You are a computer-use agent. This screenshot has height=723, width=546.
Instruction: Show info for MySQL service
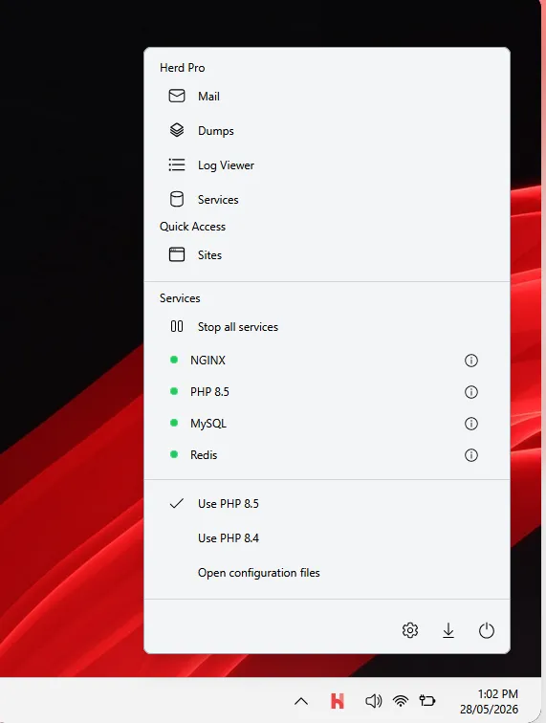click(470, 424)
